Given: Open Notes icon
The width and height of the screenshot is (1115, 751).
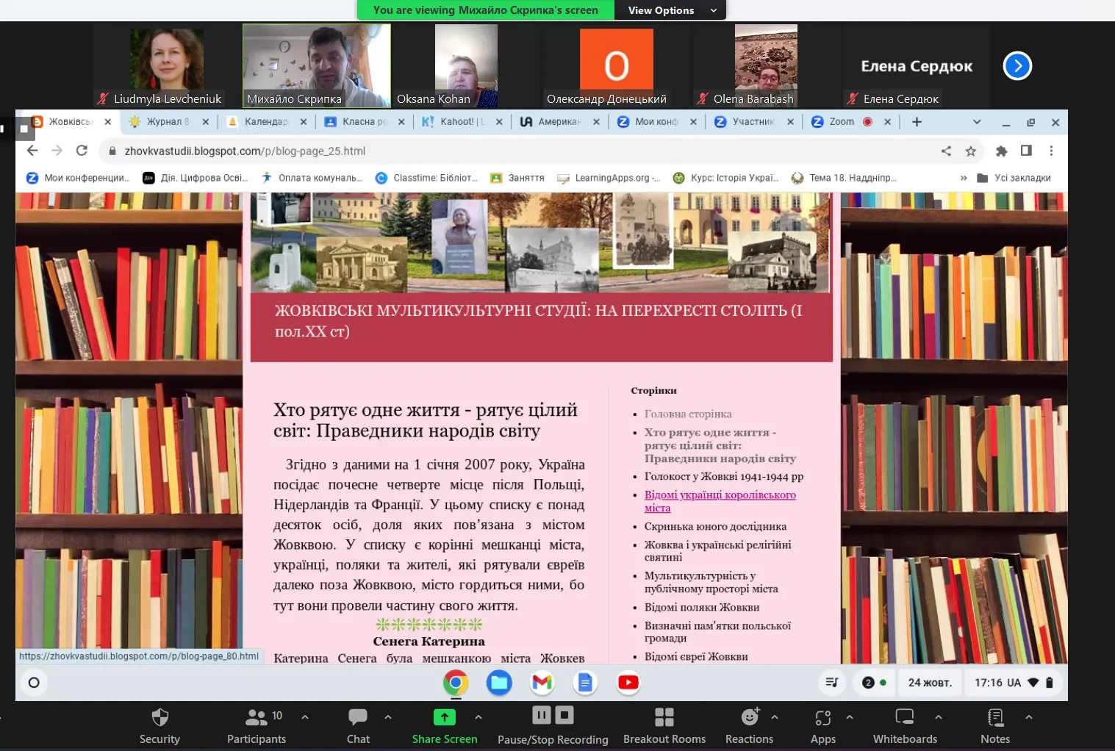Looking at the screenshot, I should point(995,717).
